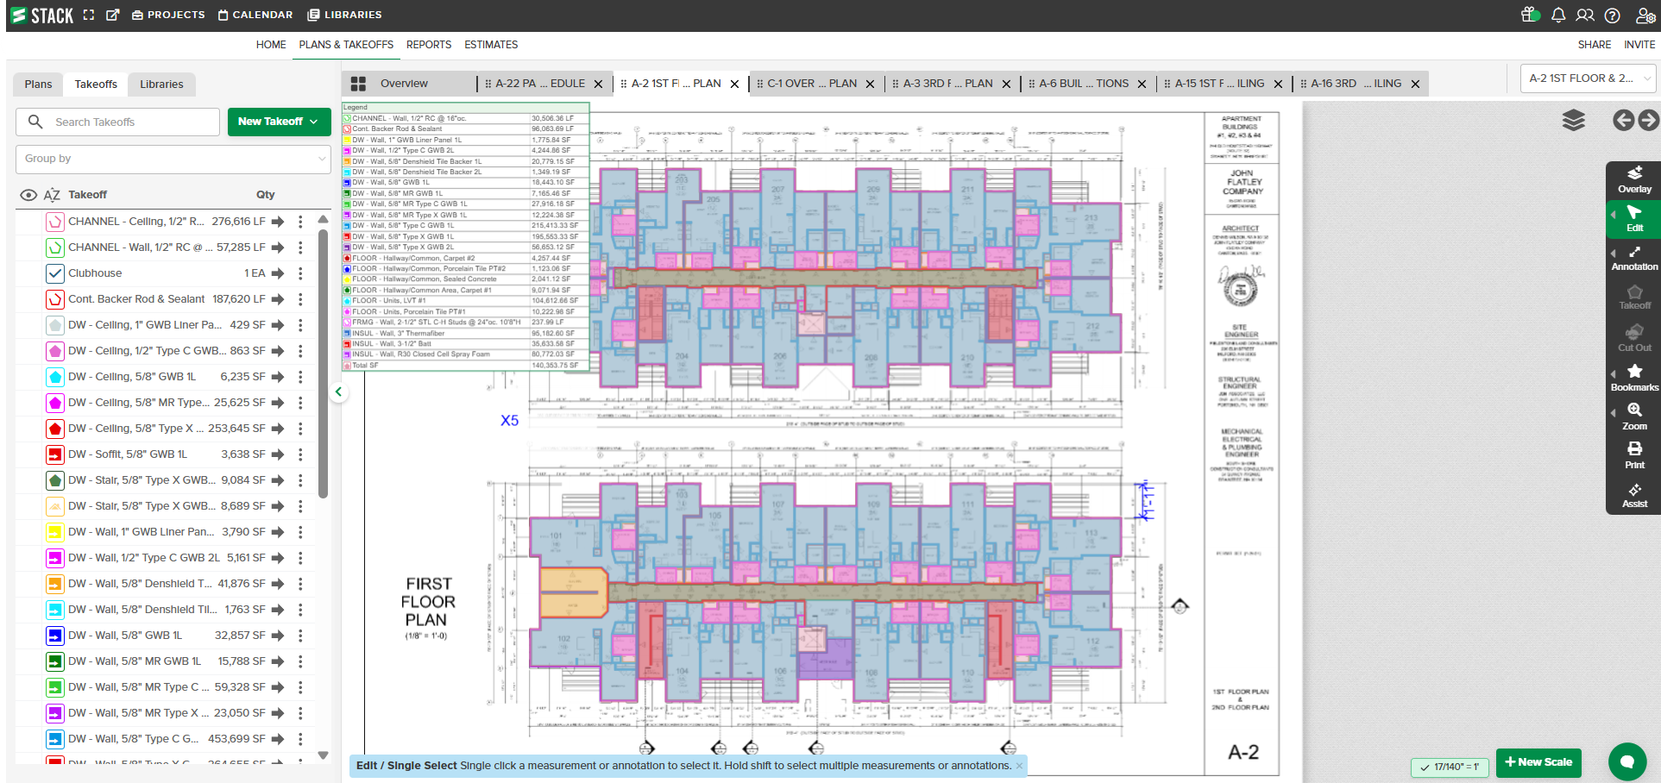The image size is (1661, 783).
Task: Open the ESTIMATES menu
Action: click(x=491, y=45)
